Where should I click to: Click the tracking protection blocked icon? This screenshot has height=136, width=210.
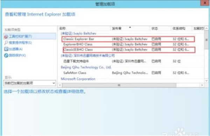[x=6, y=55]
